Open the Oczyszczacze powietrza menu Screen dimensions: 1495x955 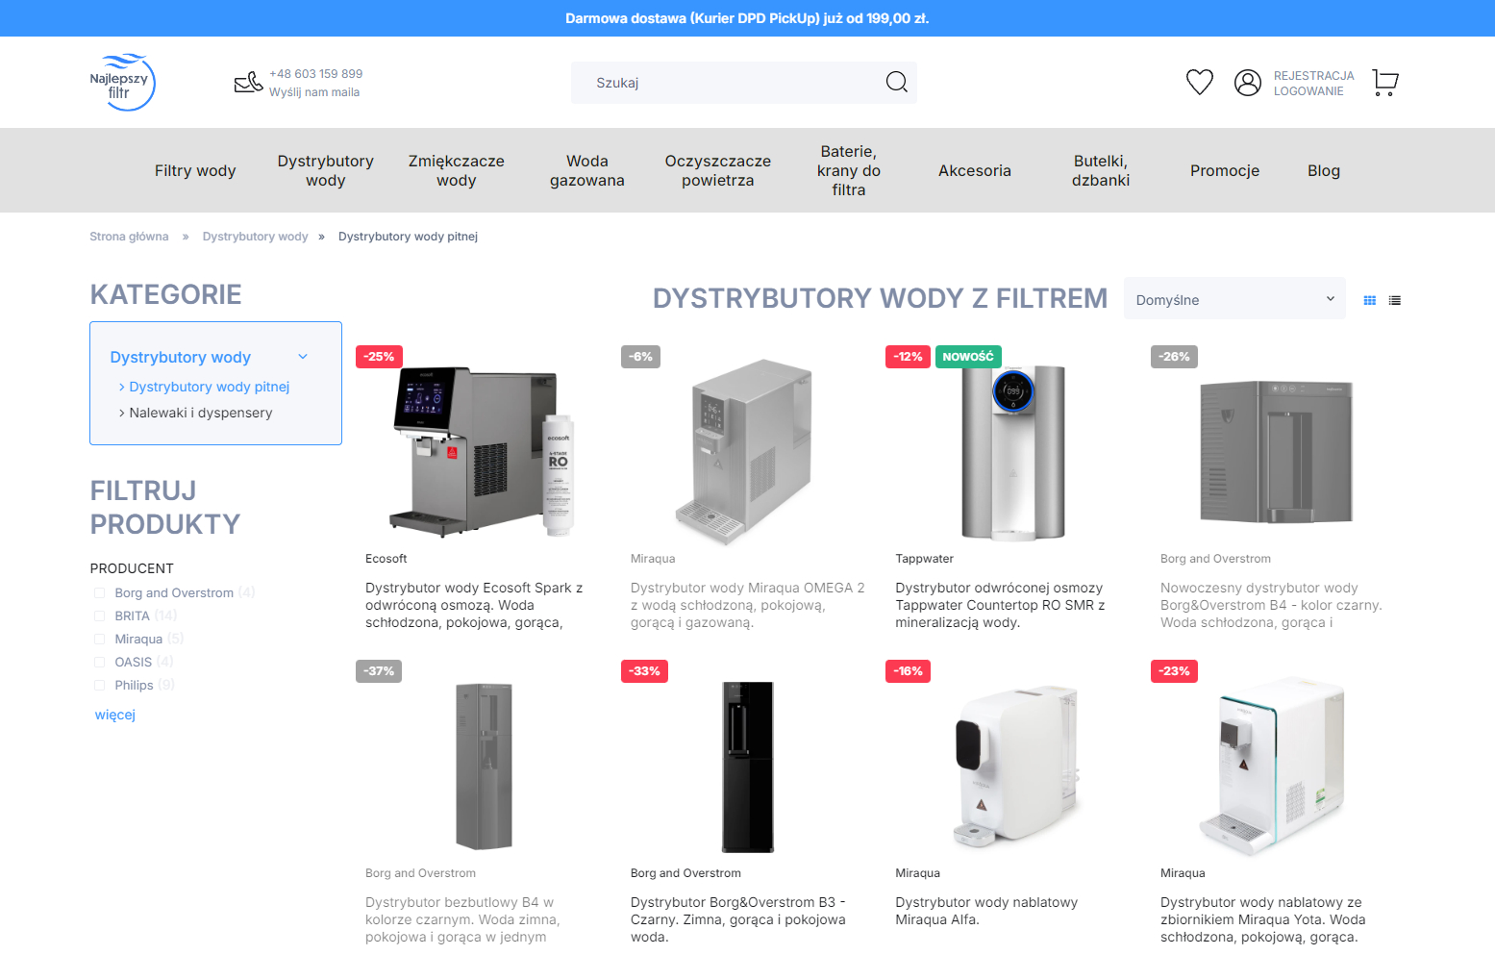pos(718,171)
